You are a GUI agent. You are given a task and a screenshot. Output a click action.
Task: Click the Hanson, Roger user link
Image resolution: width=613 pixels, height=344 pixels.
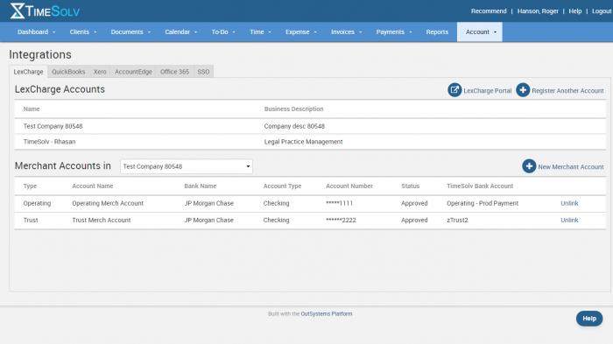point(538,11)
